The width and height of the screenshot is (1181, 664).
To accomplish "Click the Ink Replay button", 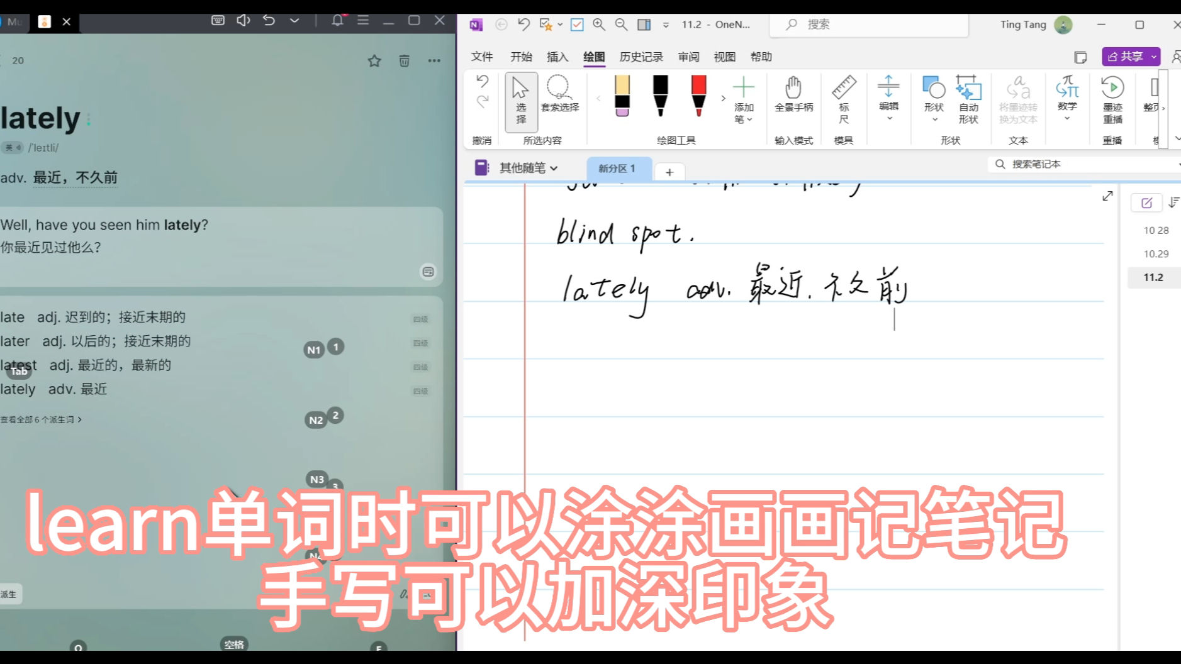I will point(1112,99).
